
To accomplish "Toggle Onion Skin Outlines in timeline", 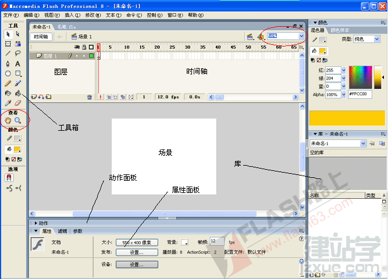I will [115, 97].
